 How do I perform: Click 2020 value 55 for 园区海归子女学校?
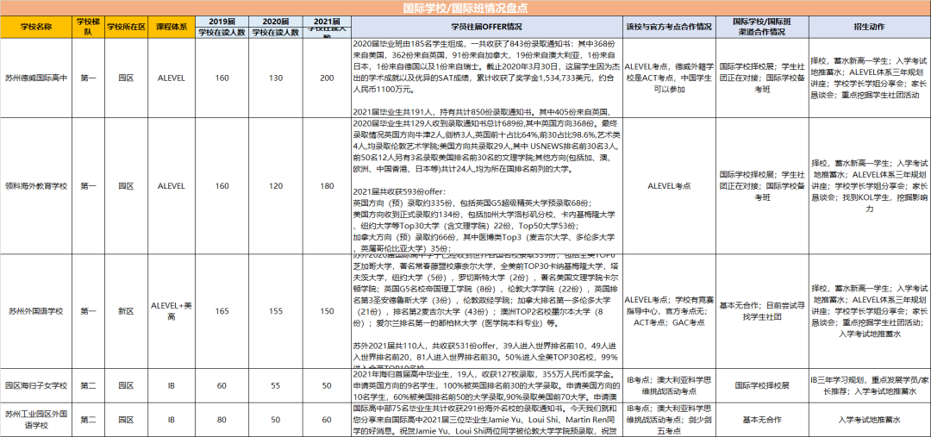coord(276,386)
